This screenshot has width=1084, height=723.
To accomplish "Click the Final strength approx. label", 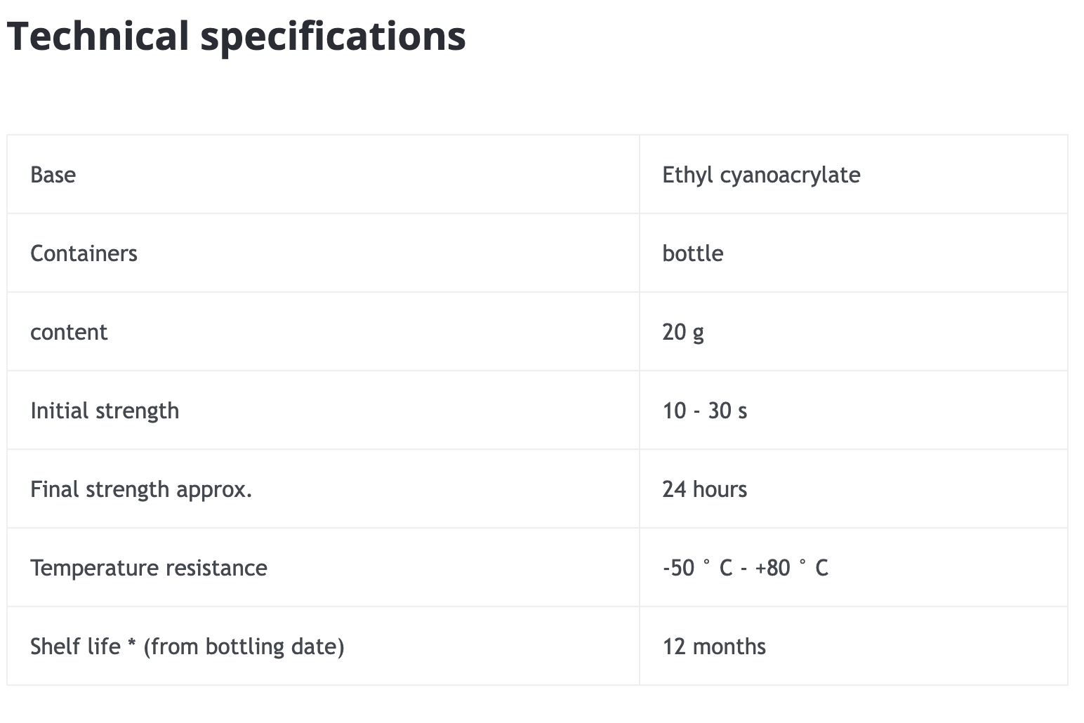I will click(141, 489).
